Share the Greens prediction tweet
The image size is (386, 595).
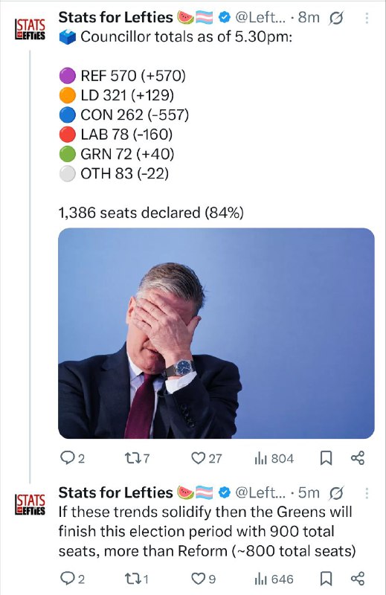[x=358, y=579]
